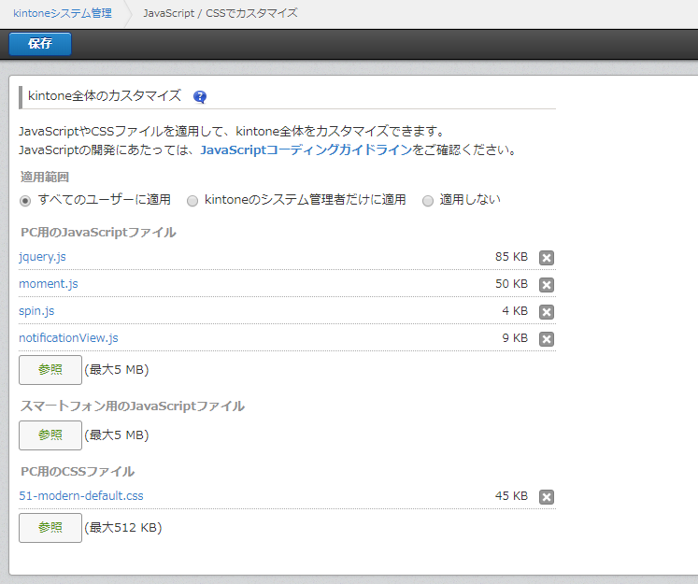
Task: Remove spin.js via the X icon
Action: coord(547,312)
